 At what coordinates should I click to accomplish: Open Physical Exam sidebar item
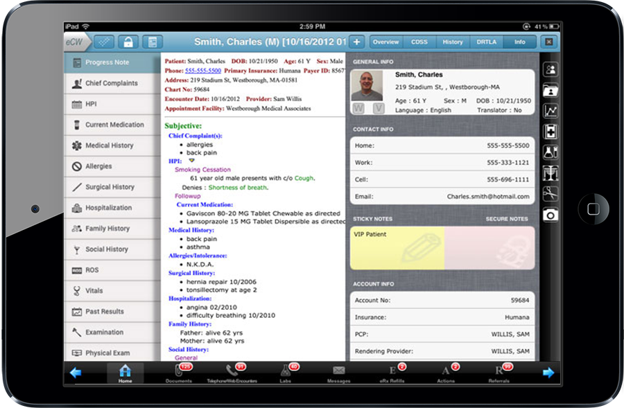[112, 353]
